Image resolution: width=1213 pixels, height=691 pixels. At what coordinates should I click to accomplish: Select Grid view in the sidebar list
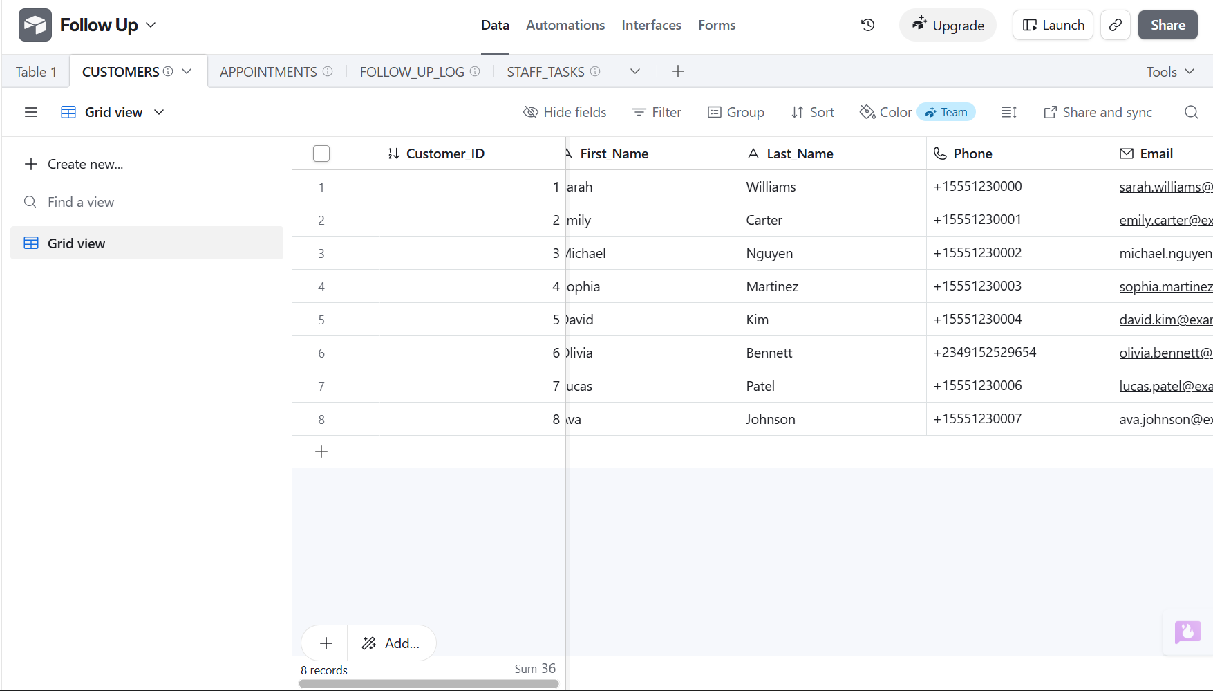147,243
